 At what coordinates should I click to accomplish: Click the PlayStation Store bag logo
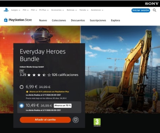point(6,20)
